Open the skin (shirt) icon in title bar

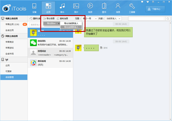(148, 2)
